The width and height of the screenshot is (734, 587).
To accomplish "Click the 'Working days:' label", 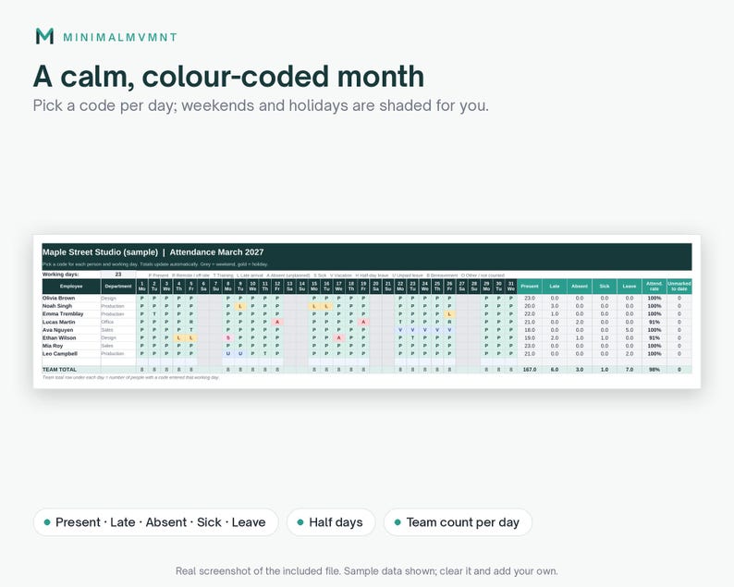I will tap(61, 275).
